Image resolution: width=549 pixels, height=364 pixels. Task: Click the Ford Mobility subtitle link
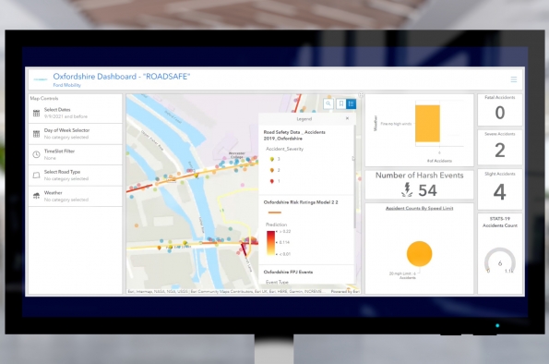66,85
